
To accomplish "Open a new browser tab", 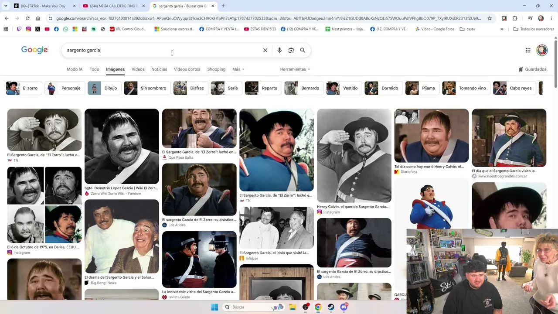I will point(223,6).
